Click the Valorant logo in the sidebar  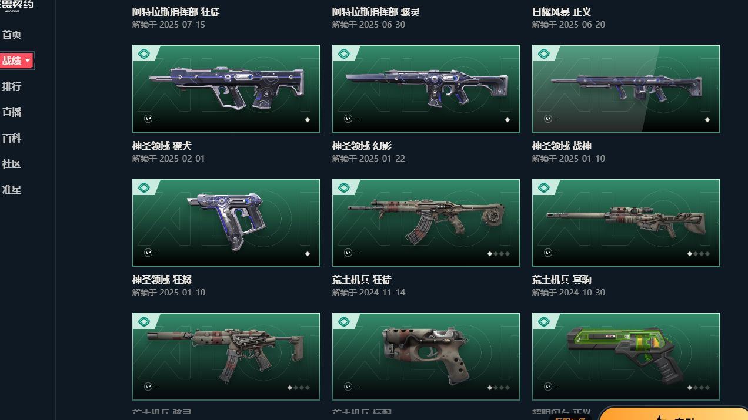click(16, 6)
